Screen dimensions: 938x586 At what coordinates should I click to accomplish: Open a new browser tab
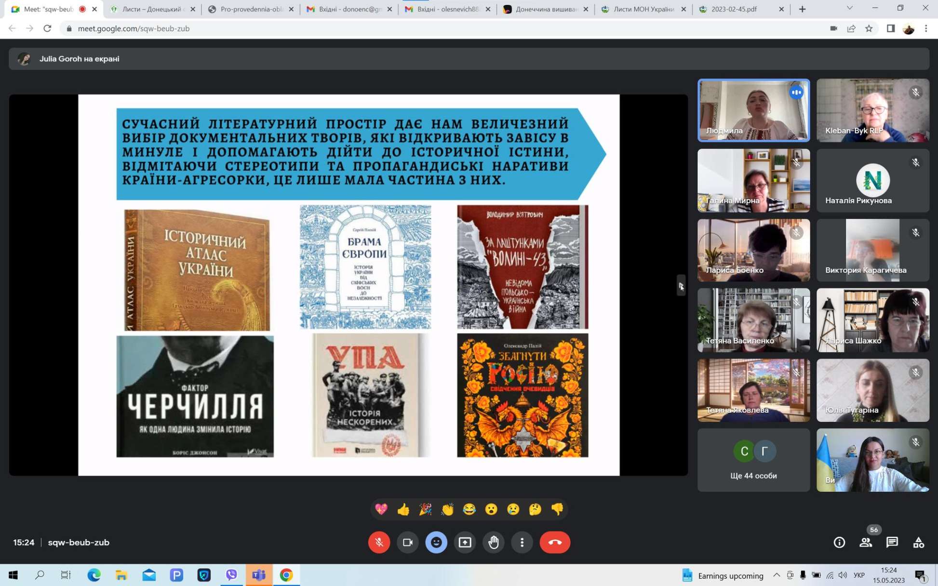pos(802,9)
